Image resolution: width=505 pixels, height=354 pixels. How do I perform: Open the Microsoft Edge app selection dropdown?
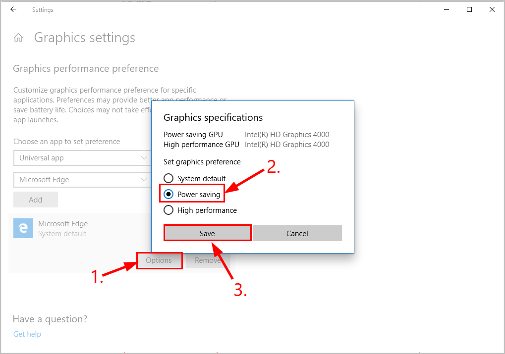[x=82, y=180]
